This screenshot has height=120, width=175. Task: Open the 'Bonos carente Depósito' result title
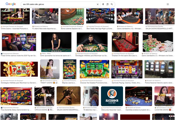(72, 29)
